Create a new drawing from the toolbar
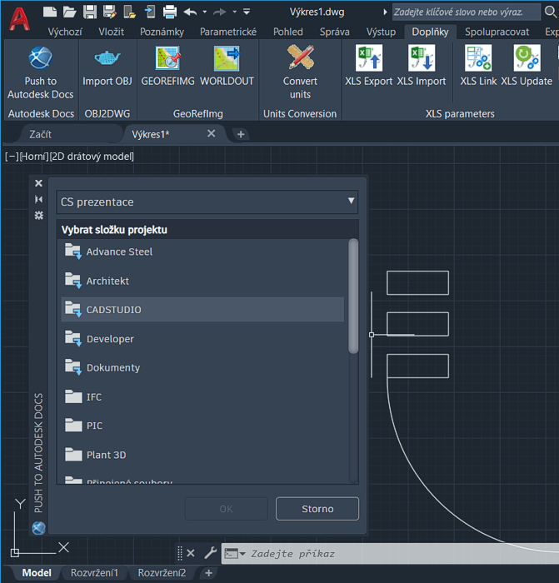This screenshot has height=583, width=559. pos(50,12)
